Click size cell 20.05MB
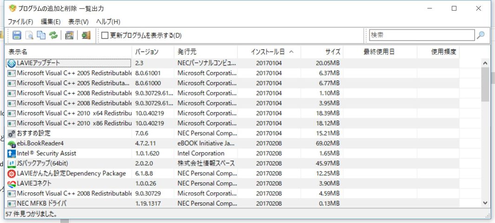Viewport: 495px width, 223px height. point(328,63)
